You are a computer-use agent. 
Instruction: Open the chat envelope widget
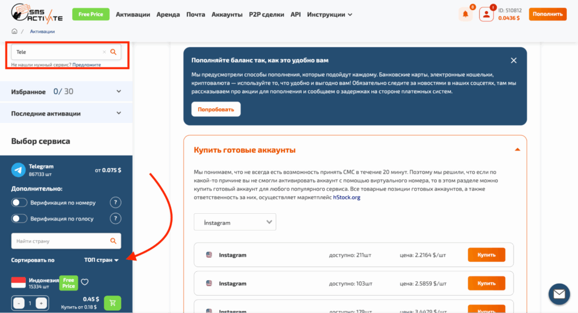[559, 294]
